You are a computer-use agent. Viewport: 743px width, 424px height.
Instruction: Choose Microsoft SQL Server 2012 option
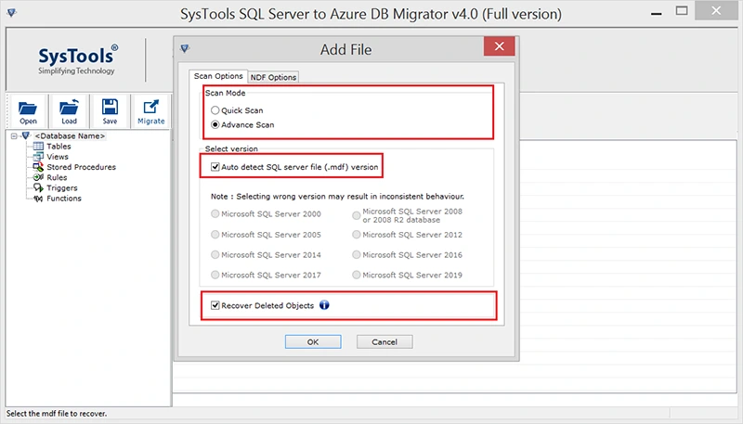pos(357,235)
